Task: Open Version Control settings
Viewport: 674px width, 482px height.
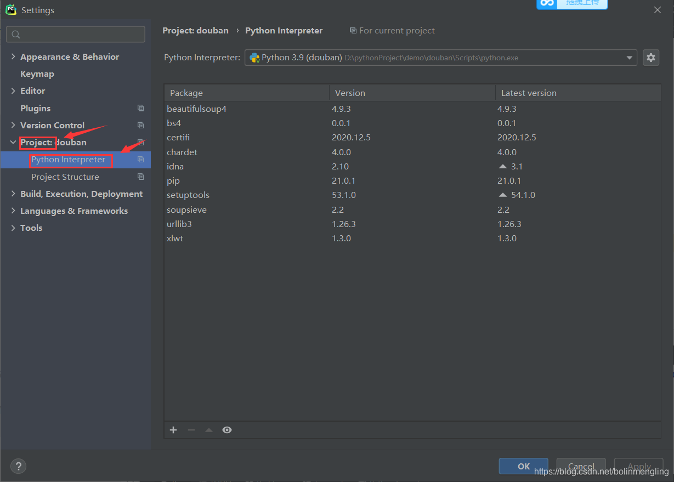Action: coord(52,125)
